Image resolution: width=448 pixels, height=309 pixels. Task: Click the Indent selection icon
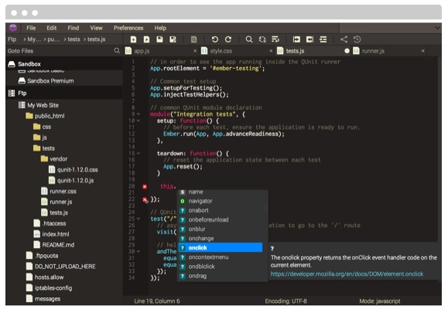(x=296, y=39)
